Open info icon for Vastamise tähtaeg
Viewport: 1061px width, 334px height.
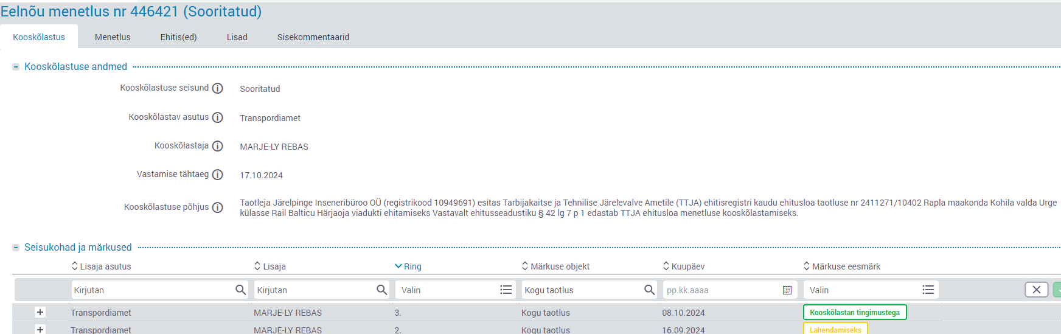click(217, 175)
